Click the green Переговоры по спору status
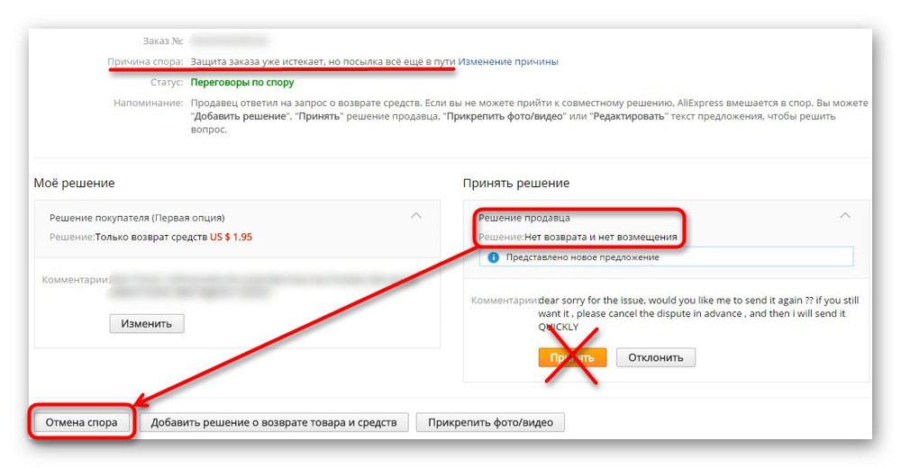This screenshot has height=468, width=901. pyautogui.click(x=241, y=82)
